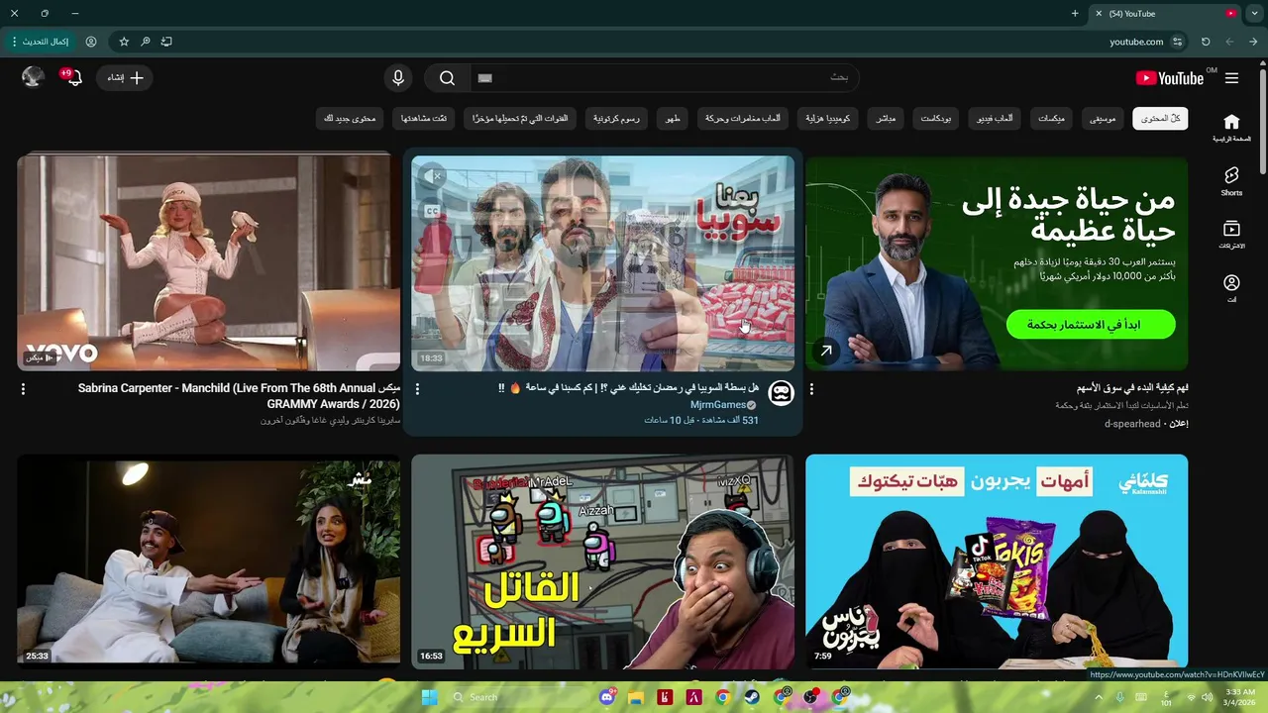The height and width of the screenshot is (713, 1268).
Task: Select the Video games (ألعاب فيديو) chip
Action: (x=995, y=119)
